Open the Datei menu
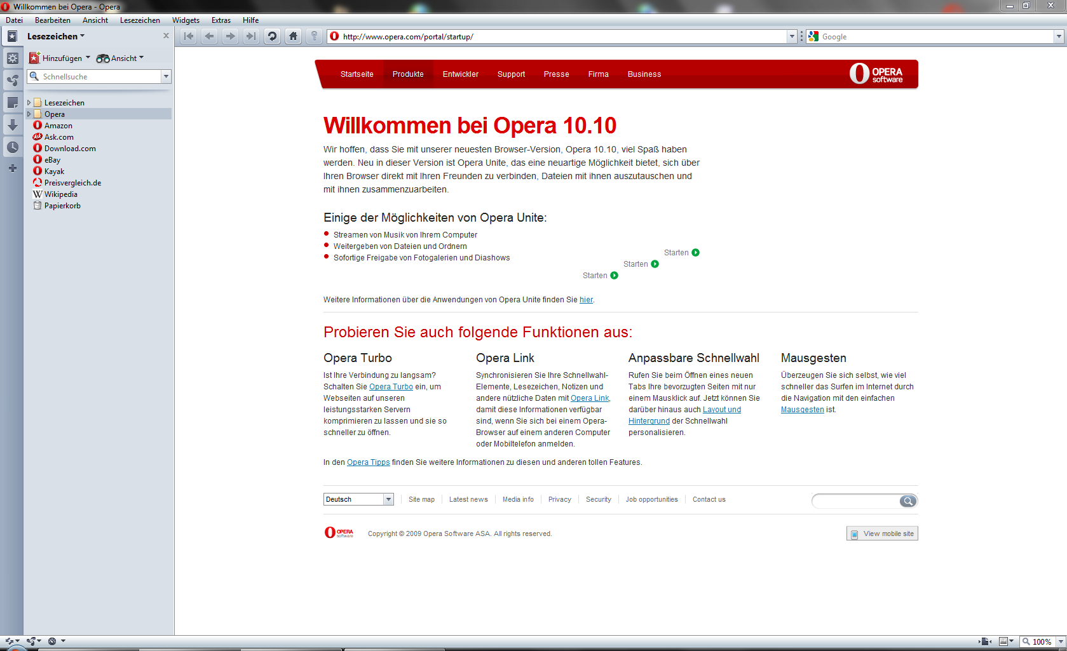This screenshot has width=1067, height=651. [14, 20]
